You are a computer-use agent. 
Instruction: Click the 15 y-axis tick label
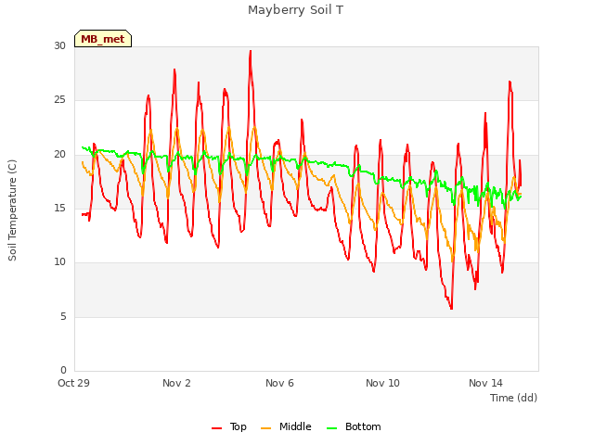(x=59, y=208)
